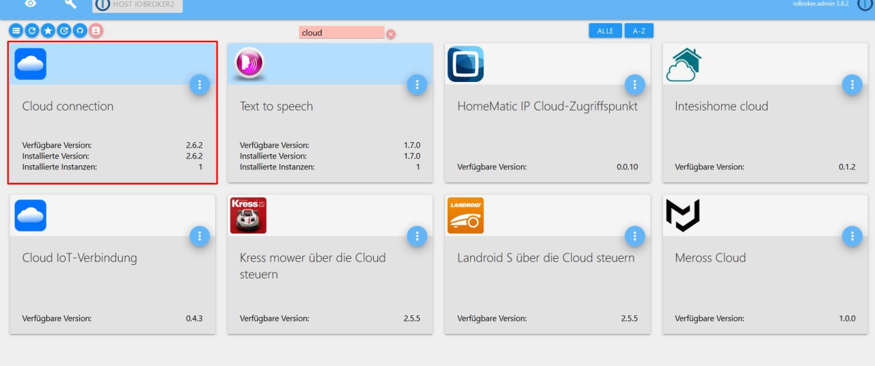Screen dimensions: 875x366
Task: Click the pink expert mode icon
Action: pyautogui.click(x=96, y=31)
